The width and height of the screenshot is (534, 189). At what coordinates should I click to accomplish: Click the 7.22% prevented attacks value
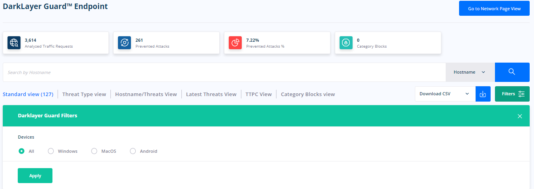click(x=253, y=40)
